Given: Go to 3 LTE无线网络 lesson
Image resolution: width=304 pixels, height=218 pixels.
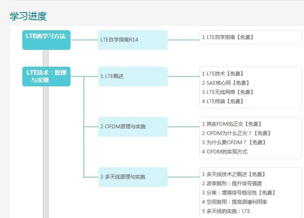Looking at the screenshot, I should pos(228,92).
